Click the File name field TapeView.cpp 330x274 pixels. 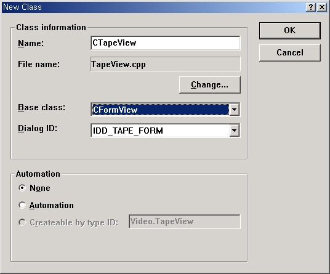(166, 64)
